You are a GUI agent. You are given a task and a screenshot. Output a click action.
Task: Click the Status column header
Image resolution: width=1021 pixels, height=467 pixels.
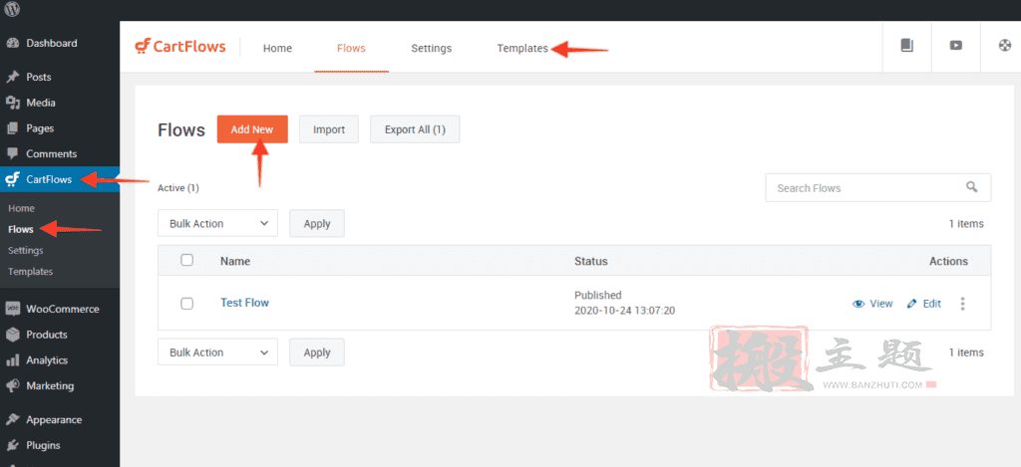590,261
